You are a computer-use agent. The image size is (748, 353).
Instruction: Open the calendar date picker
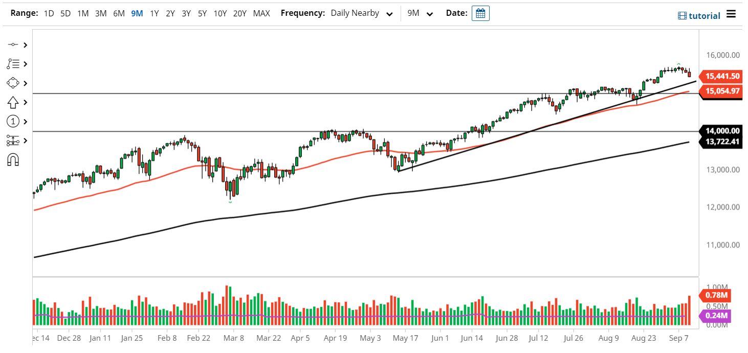coord(480,13)
